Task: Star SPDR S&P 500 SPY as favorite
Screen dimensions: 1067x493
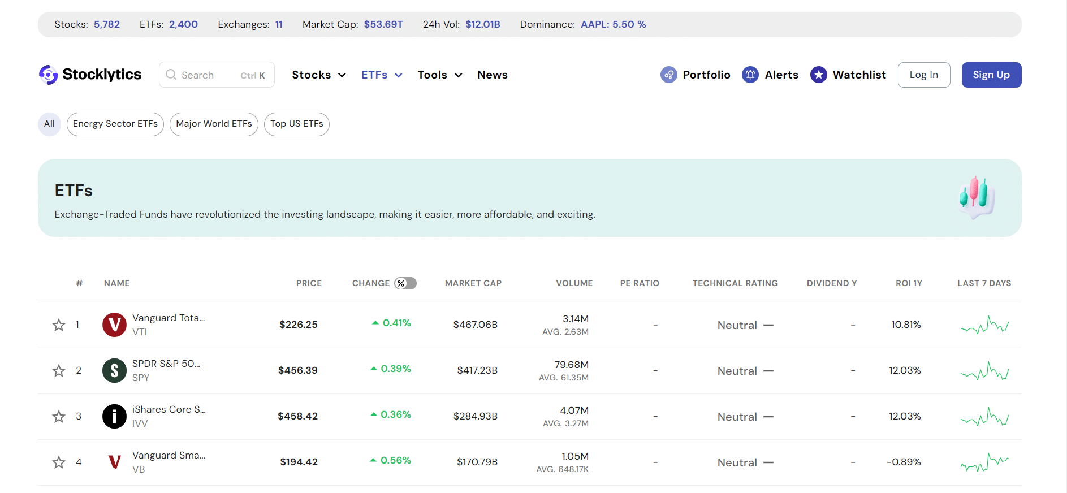Action: 59,371
